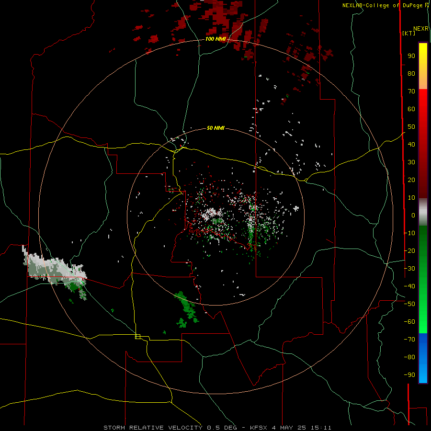Click the -60 value on the velocity scale

409,322
